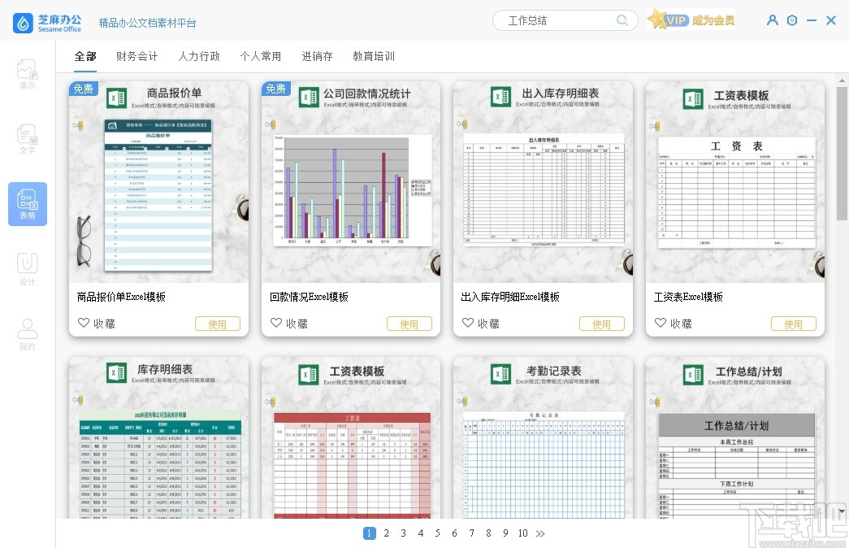Click the vertical scrollbar thumb
The height and width of the screenshot is (548, 849).
coord(842,154)
